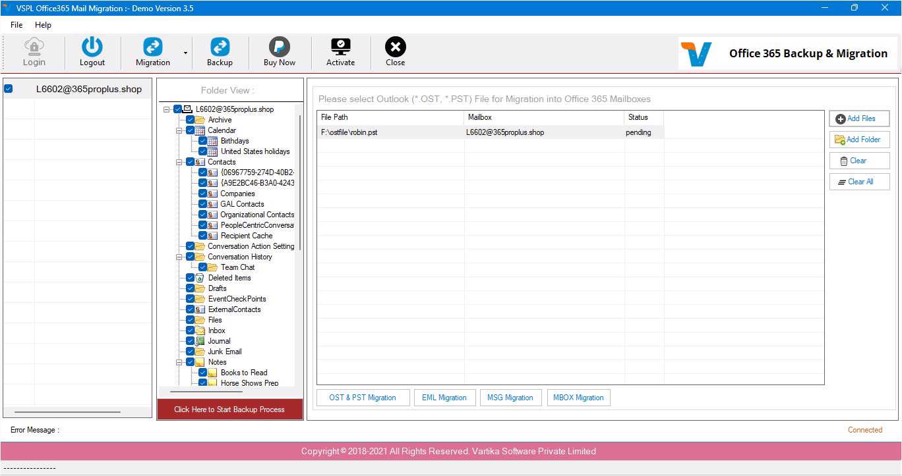Click the Clear All button
902x476 pixels.
click(x=860, y=182)
